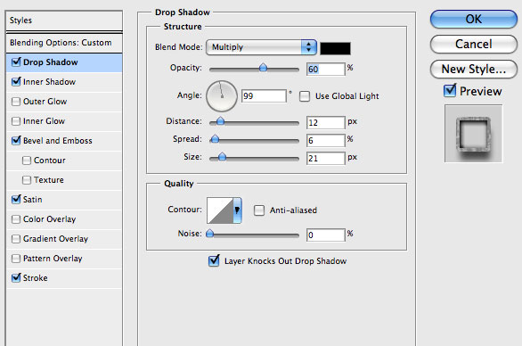Viewport: 522px width, 346px height.
Task: Open the Texture sub-option settings
Action: 49,180
